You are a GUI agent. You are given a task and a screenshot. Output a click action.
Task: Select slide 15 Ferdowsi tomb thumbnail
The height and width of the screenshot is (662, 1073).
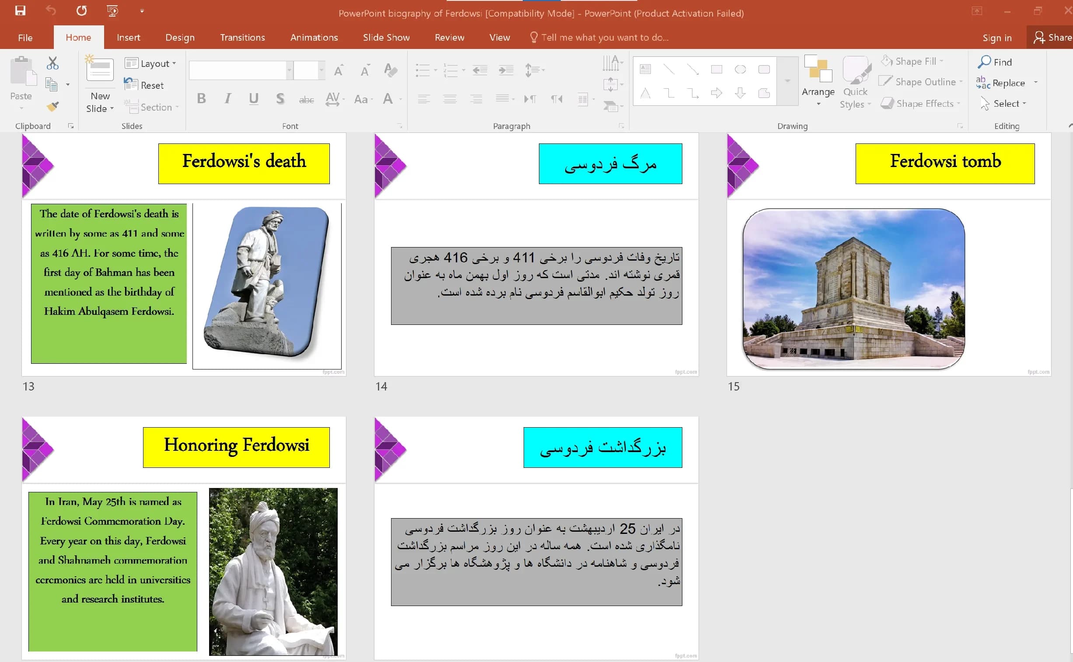click(x=888, y=254)
